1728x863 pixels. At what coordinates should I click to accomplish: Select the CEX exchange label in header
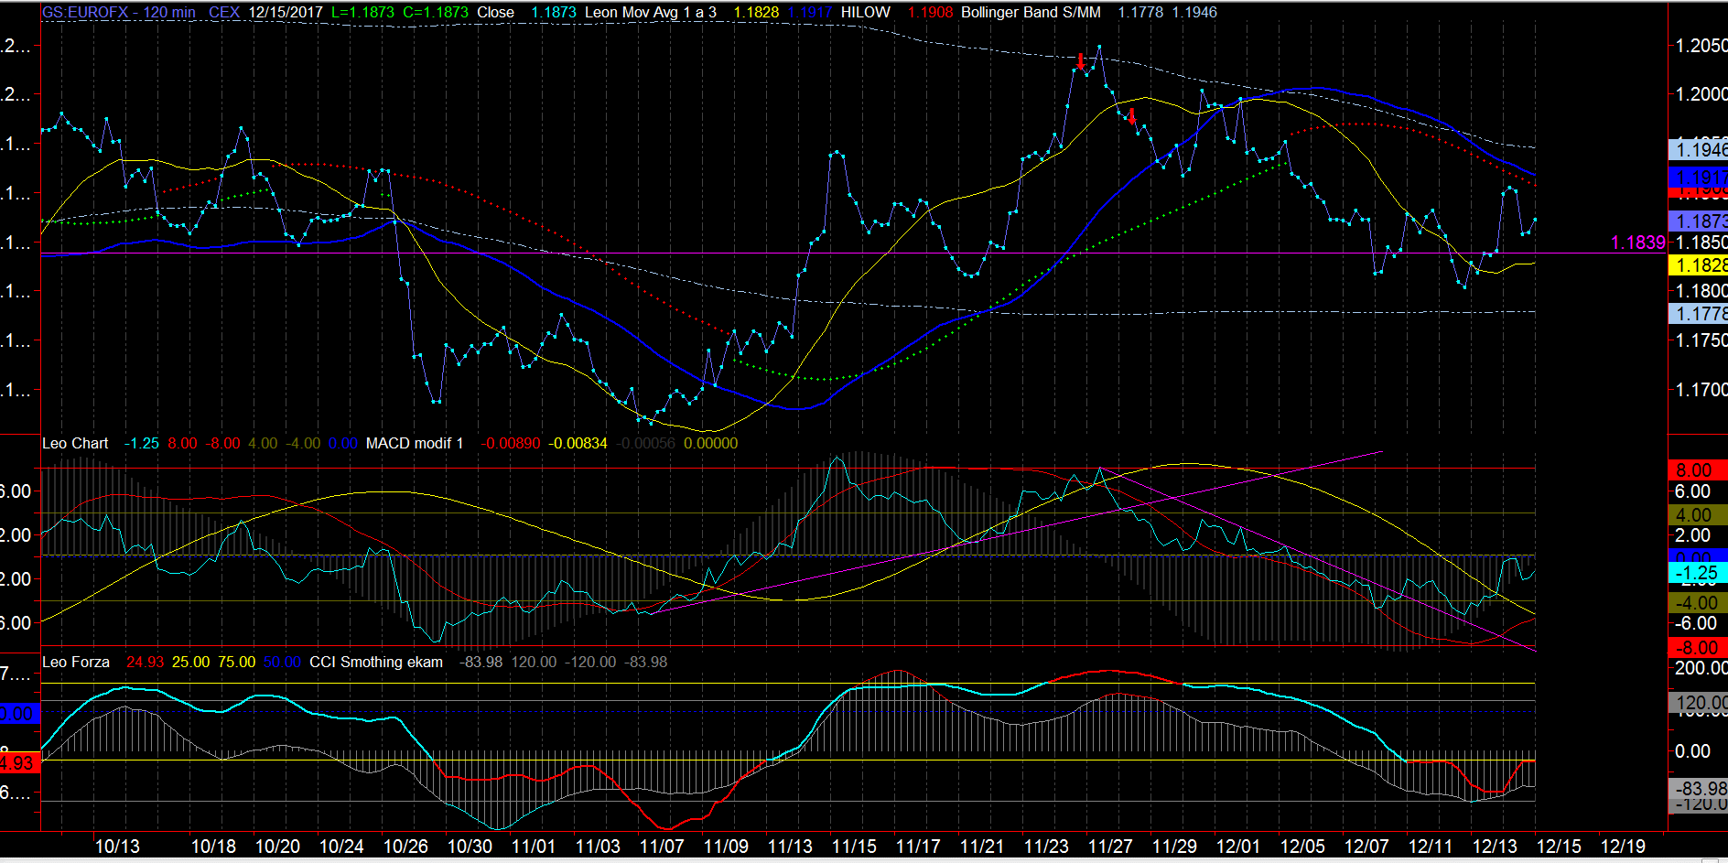click(x=224, y=13)
